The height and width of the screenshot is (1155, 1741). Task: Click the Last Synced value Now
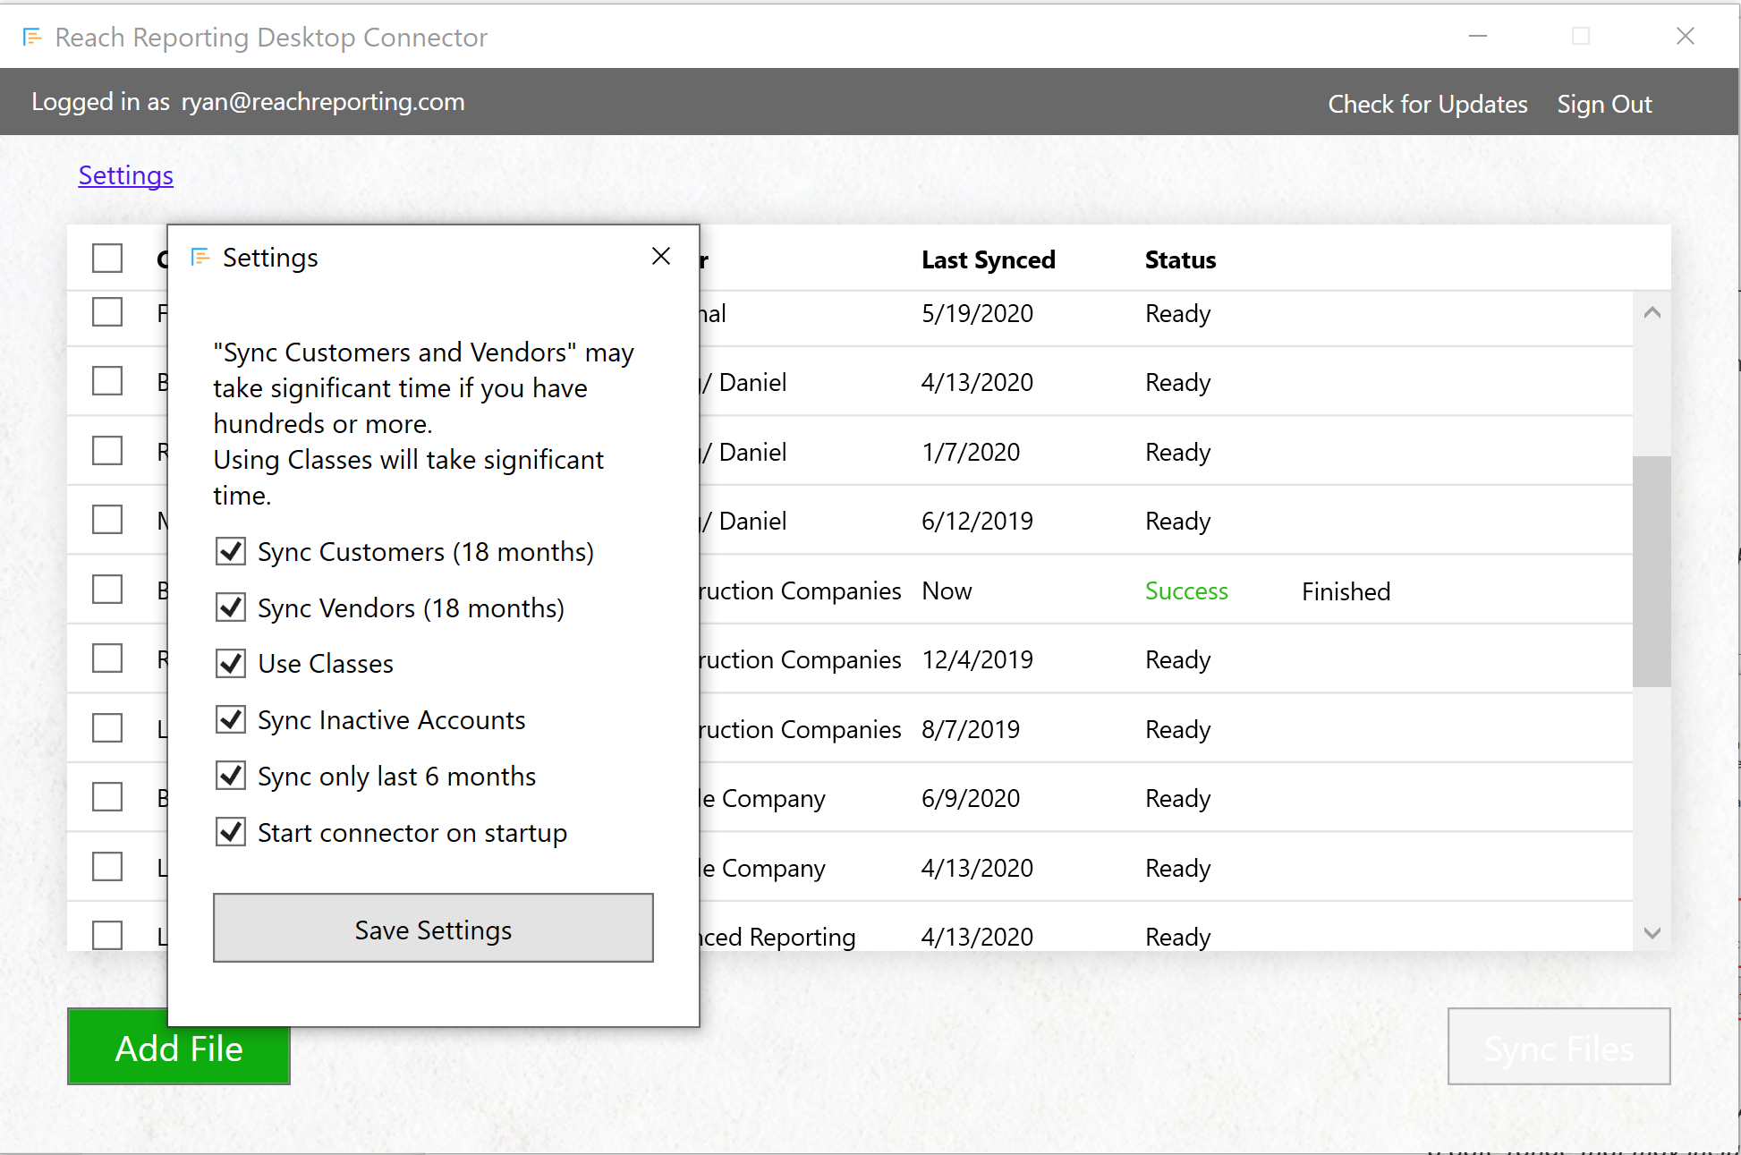(x=947, y=591)
